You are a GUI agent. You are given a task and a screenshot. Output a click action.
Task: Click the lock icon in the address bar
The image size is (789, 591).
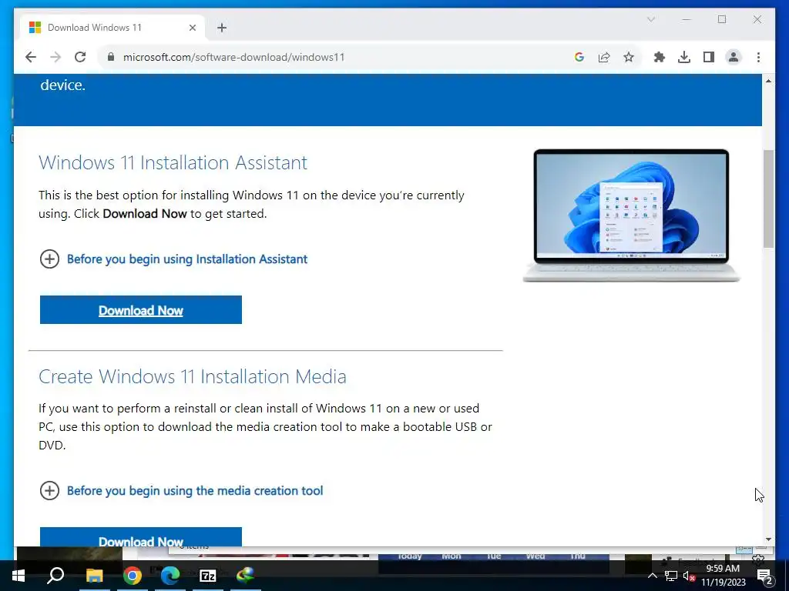coord(111,57)
